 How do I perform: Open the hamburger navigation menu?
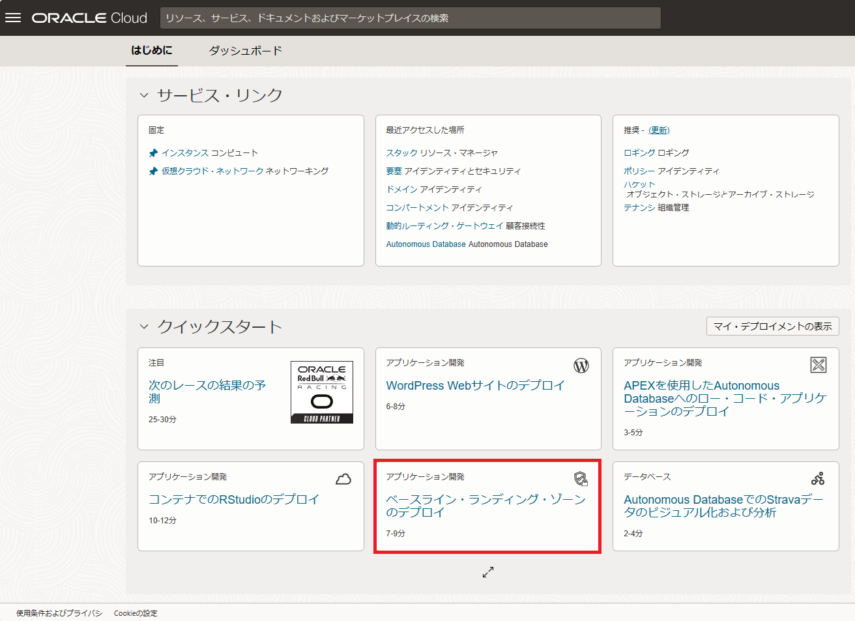click(13, 18)
